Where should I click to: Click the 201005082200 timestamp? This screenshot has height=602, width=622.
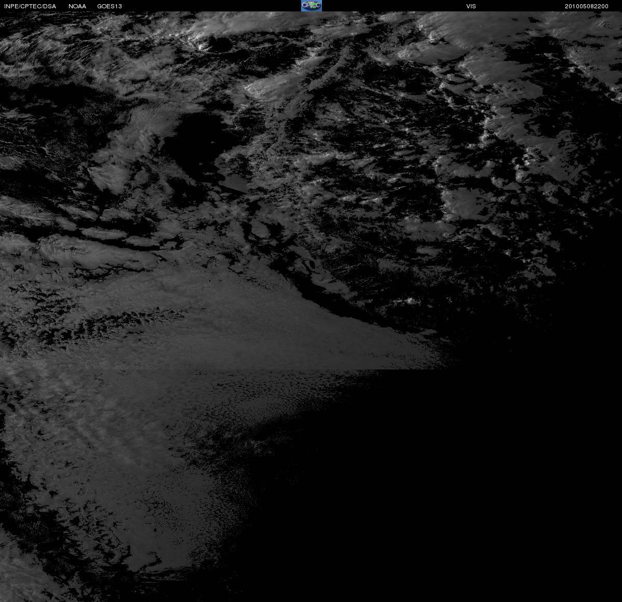[x=586, y=6]
